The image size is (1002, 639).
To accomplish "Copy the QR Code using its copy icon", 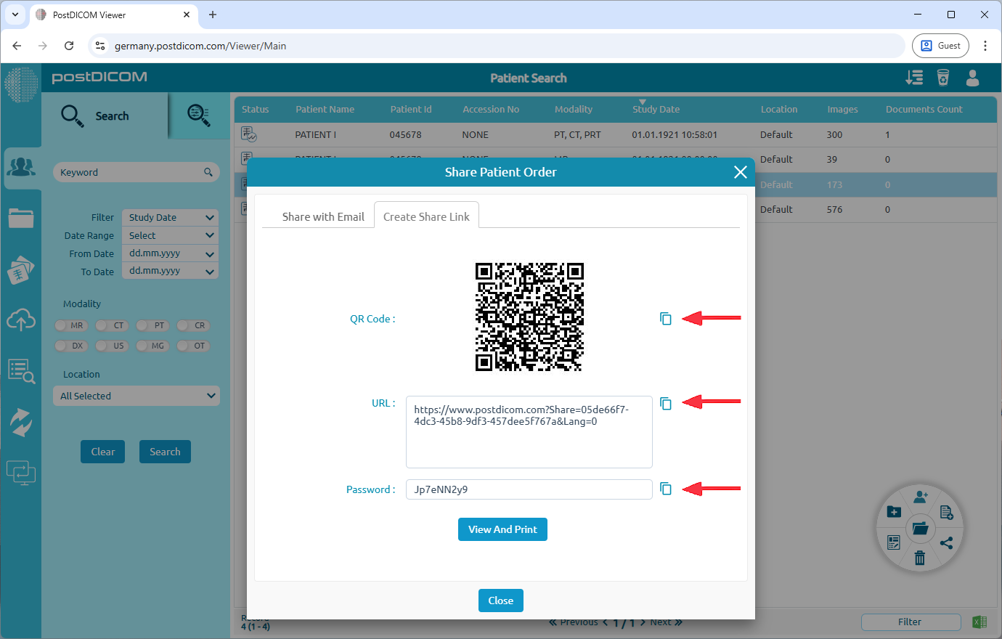I will coord(666,318).
